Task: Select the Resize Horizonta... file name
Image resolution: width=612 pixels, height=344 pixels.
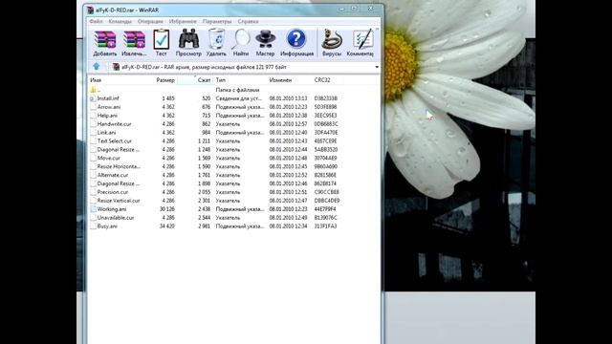Action: coord(119,166)
